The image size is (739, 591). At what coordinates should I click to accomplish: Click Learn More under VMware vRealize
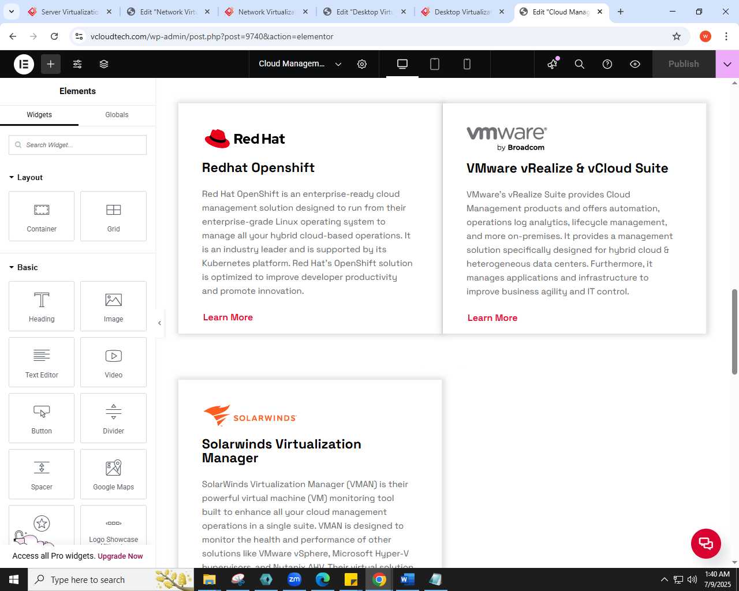tap(492, 318)
